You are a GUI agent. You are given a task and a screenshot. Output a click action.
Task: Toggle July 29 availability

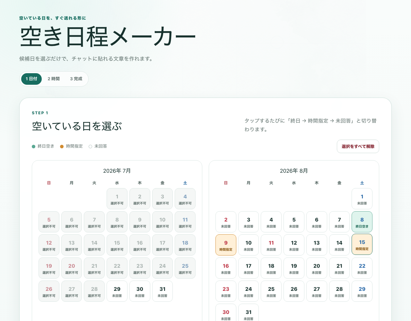coord(117,291)
